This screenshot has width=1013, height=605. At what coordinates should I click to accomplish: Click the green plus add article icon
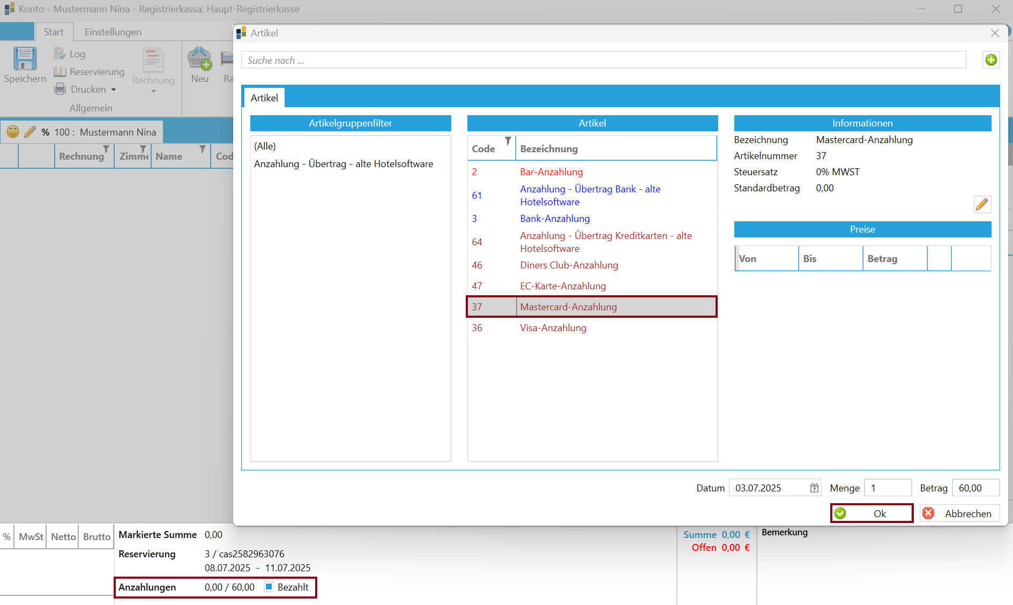click(x=991, y=60)
